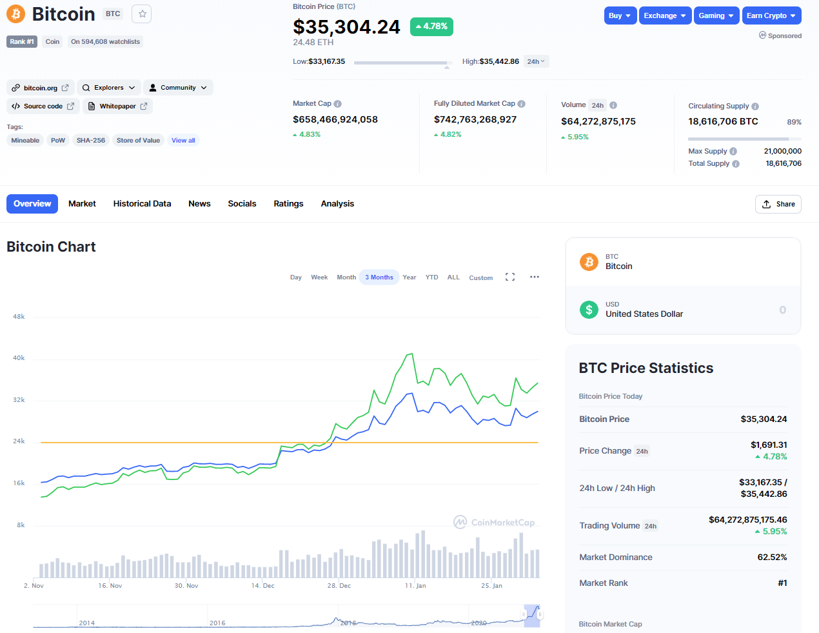This screenshot has width=819, height=633.
Task: View all tags link
Action: [183, 140]
